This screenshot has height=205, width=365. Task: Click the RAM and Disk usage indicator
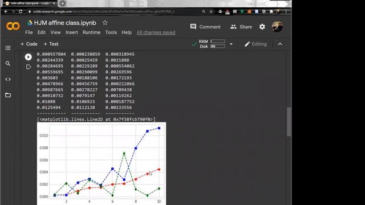pyautogui.click(x=212, y=44)
